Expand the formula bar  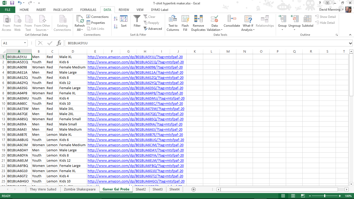point(350,43)
